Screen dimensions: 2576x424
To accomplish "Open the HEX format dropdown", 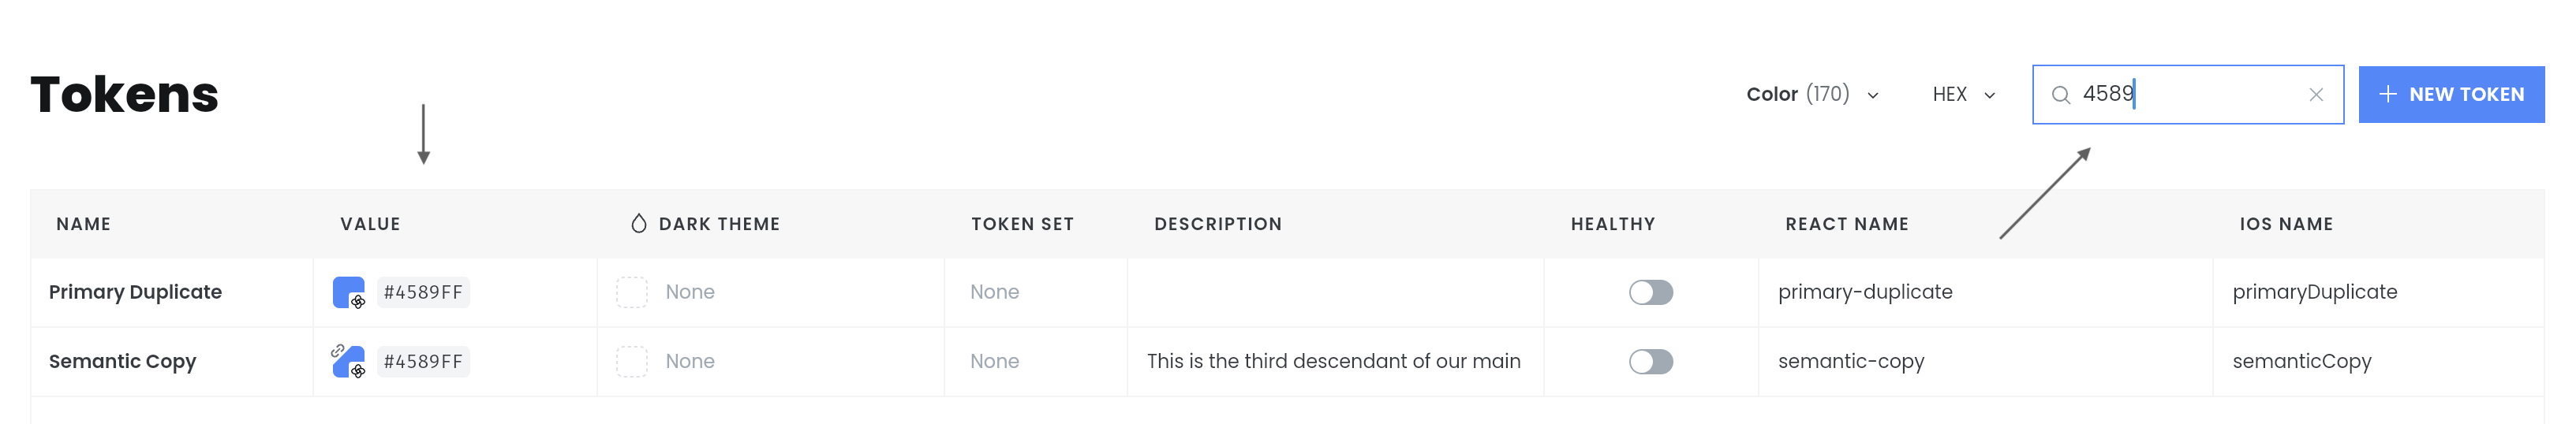I will (x=1964, y=94).
